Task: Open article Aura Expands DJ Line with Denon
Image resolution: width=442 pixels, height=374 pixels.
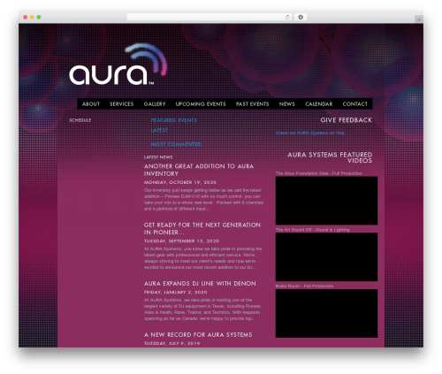Action: tap(200, 284)
